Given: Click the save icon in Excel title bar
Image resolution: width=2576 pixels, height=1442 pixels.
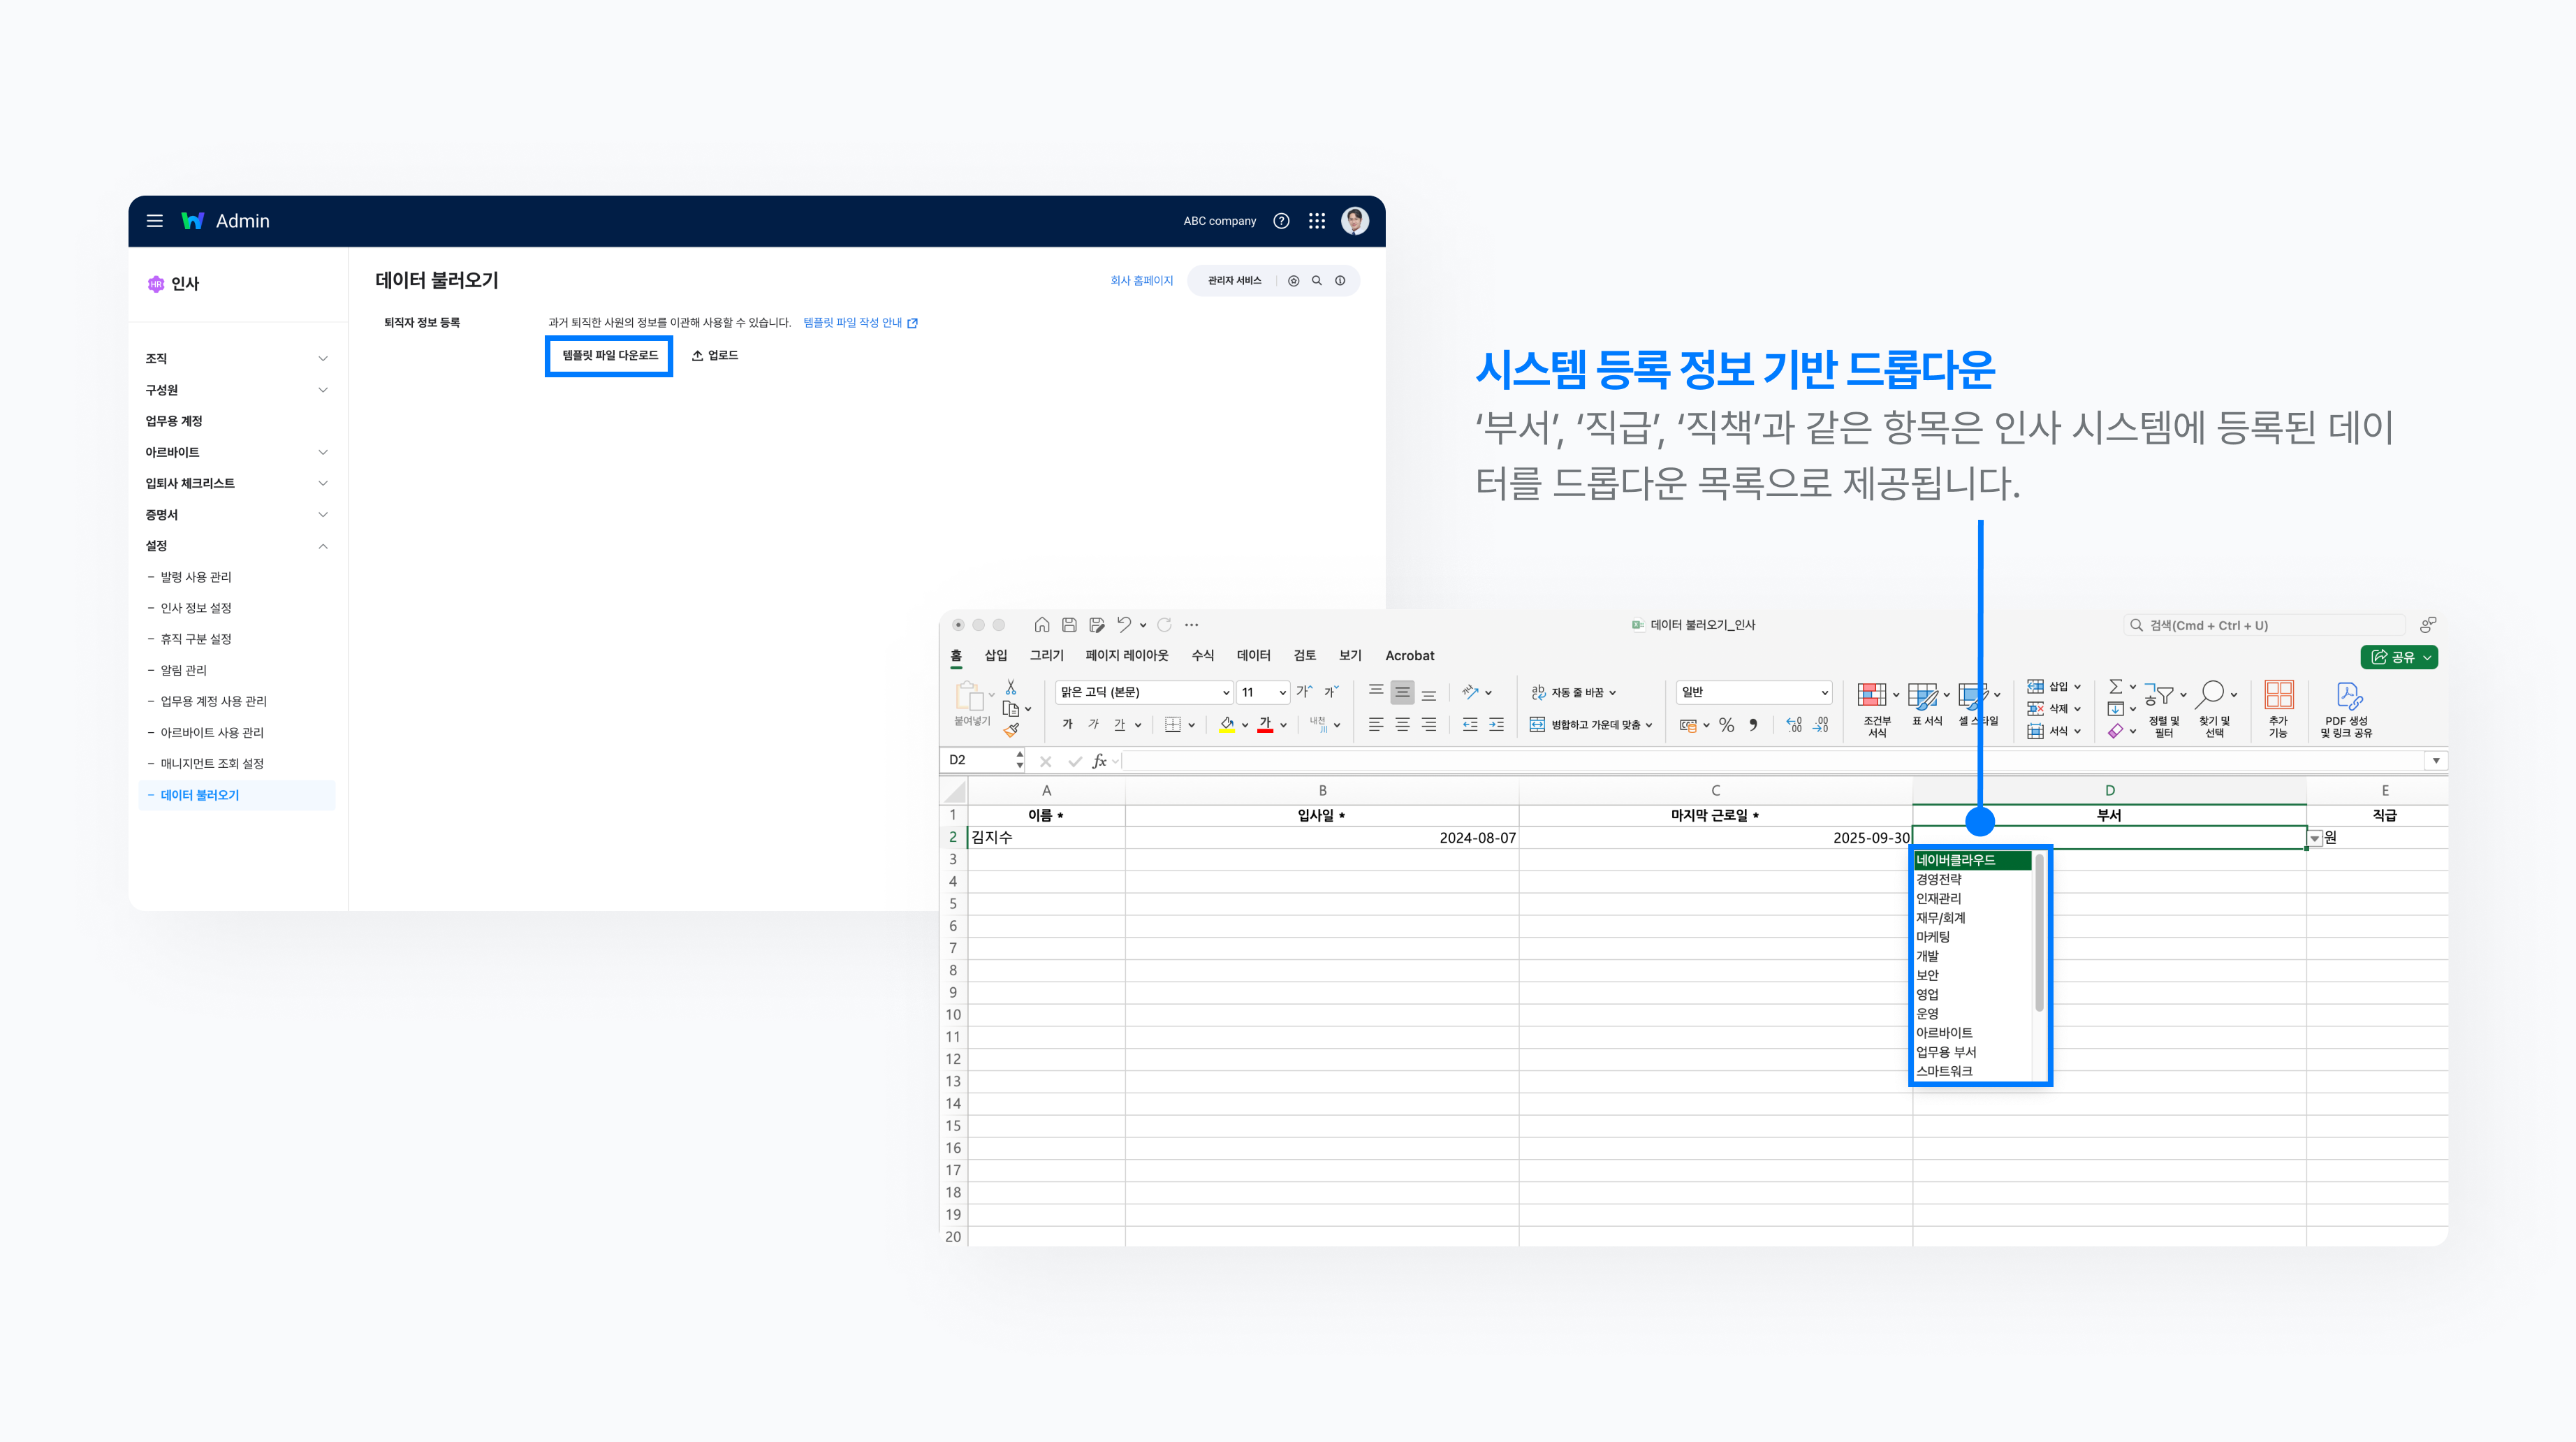Looking at the screenshot, I should pyautogui.click(x=1069, y=625).
